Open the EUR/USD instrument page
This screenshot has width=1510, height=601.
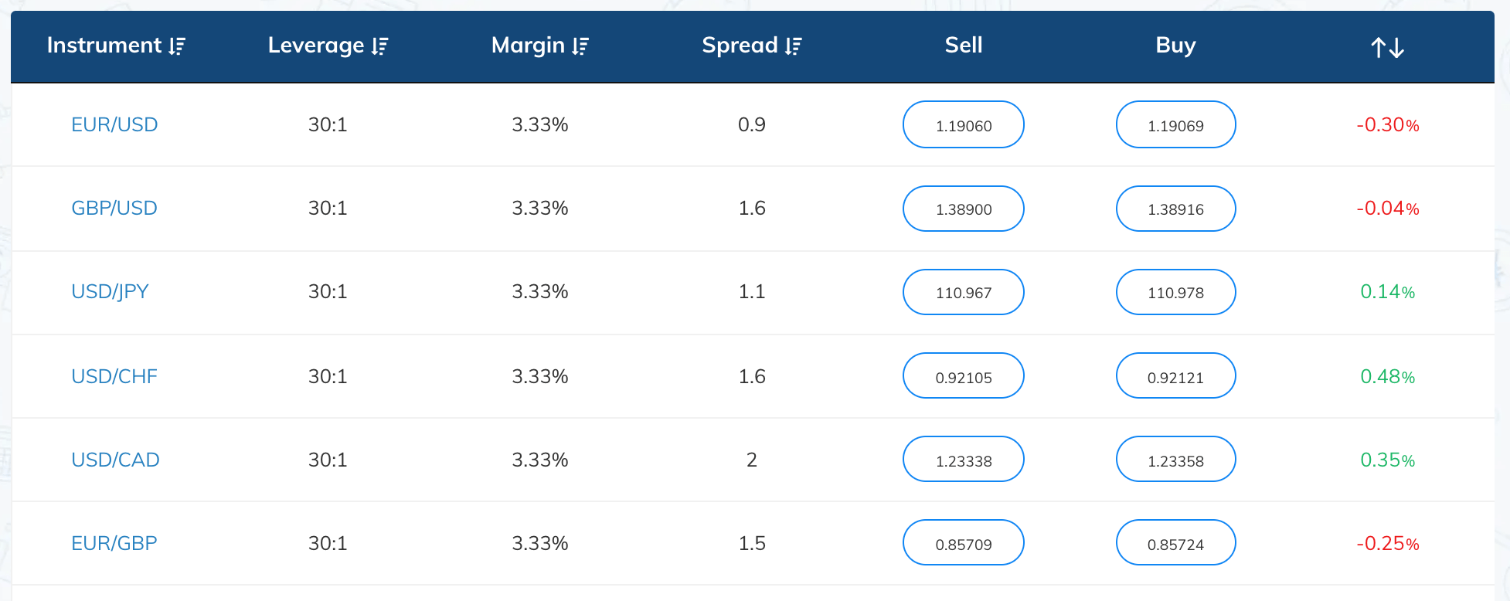114,124
